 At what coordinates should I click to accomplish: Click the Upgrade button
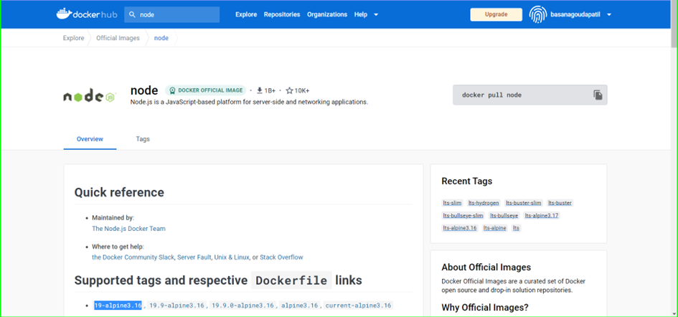[x=496, y=14]
